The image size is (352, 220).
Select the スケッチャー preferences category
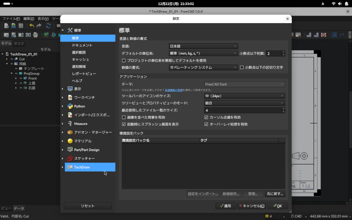coord(90,158)
